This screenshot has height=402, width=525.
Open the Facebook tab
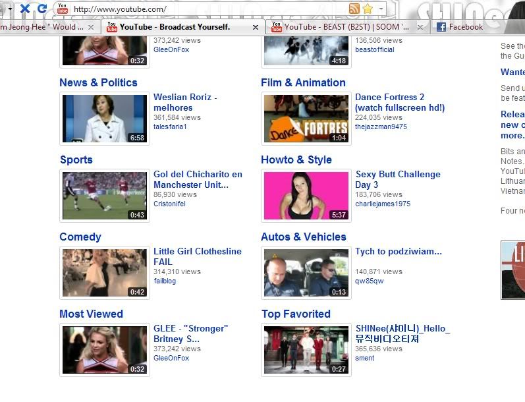(466, 27)
